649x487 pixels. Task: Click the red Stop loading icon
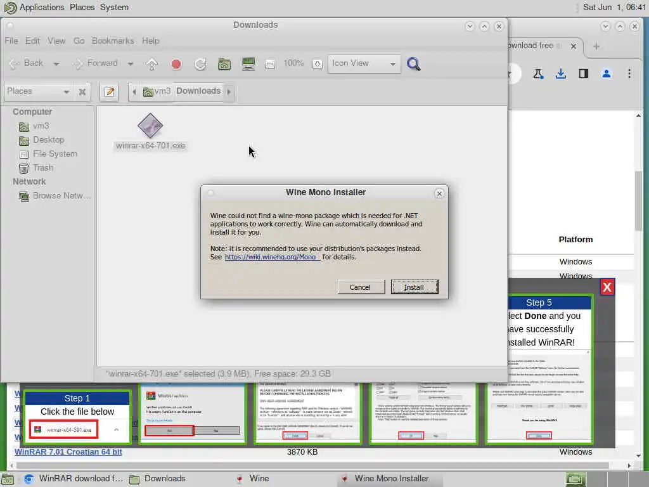[176, 64]
